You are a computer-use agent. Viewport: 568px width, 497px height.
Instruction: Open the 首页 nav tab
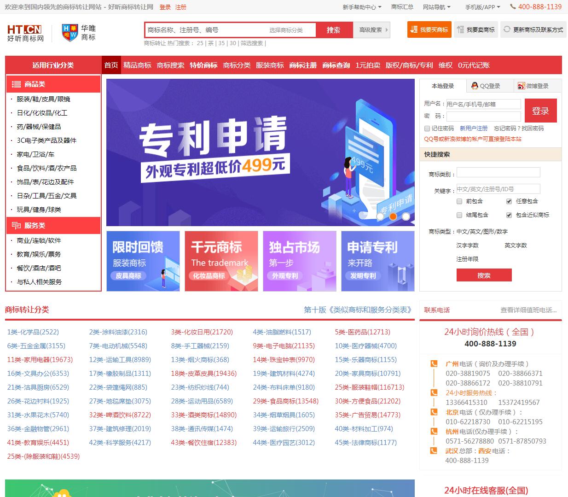coord(111,65)
